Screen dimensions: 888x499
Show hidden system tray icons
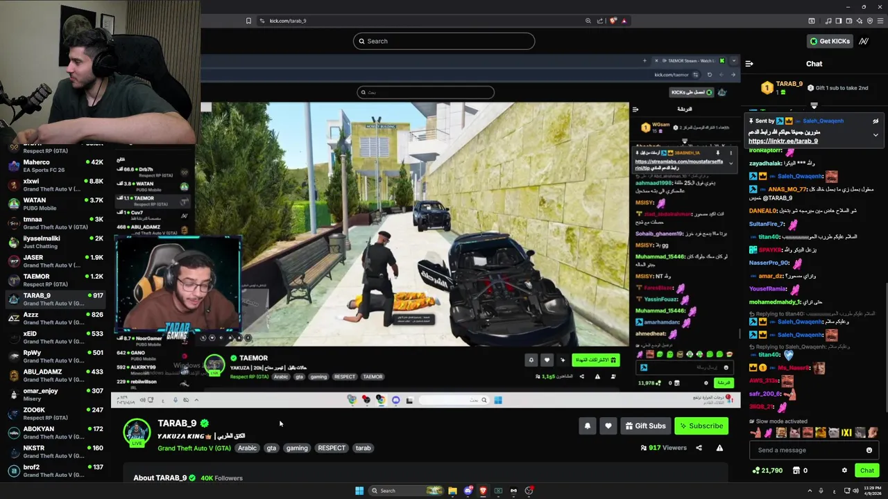(x=810, y=491)
